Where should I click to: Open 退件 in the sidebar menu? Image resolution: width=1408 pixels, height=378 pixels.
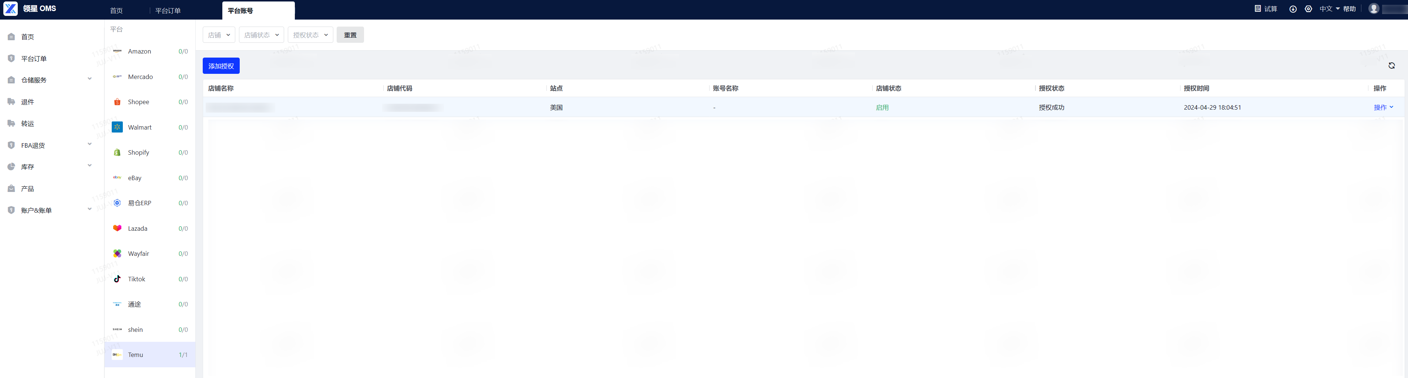(27, 102)
